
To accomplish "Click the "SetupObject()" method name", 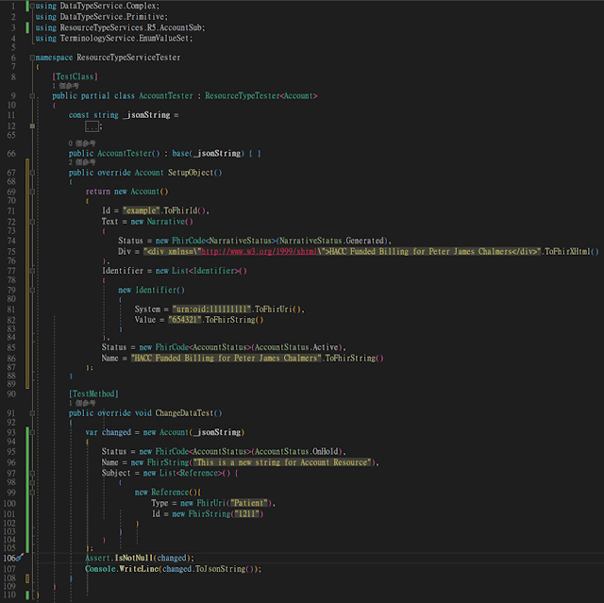I will coord(195,173).
